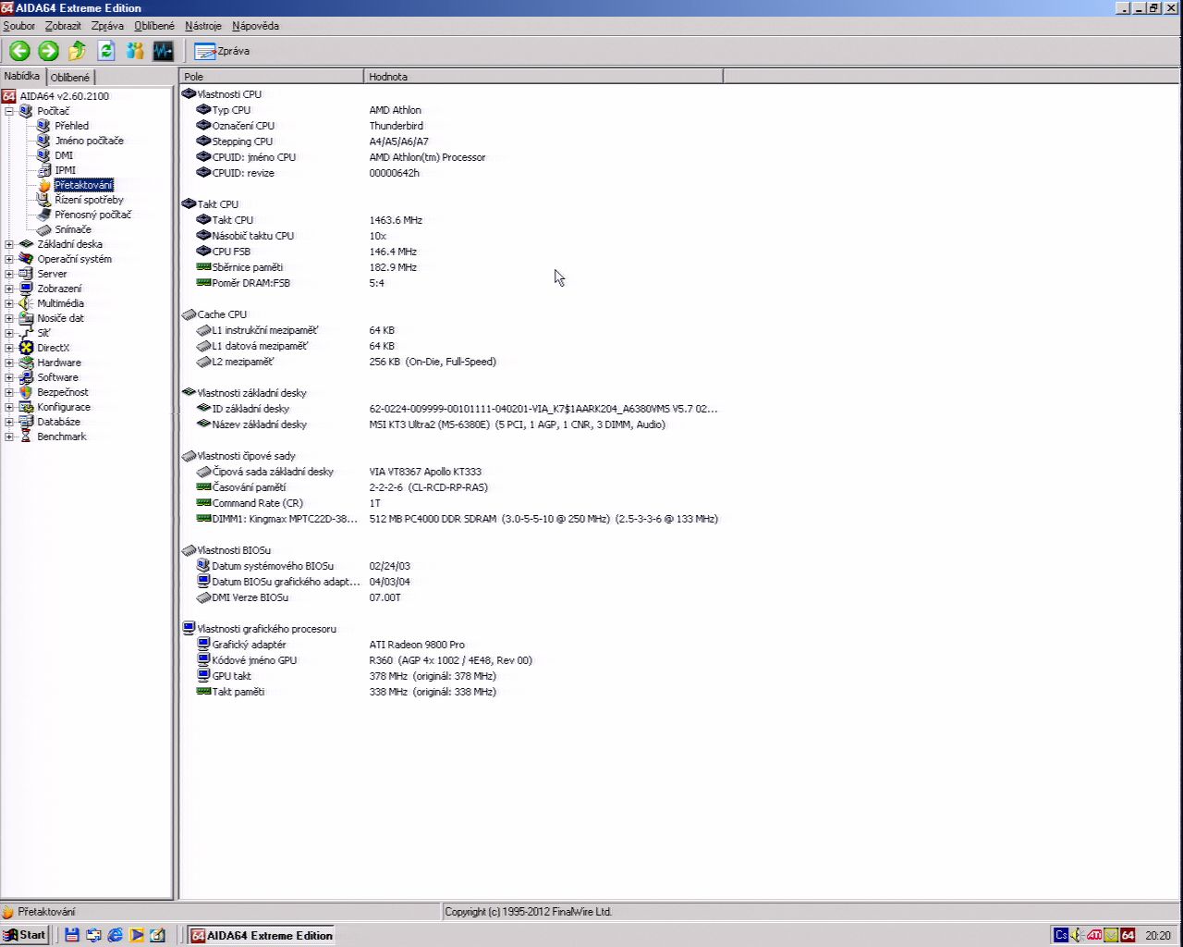Open the Soubor menu
The width and height of the screenshot is (1183, 947).
point(18,26)
